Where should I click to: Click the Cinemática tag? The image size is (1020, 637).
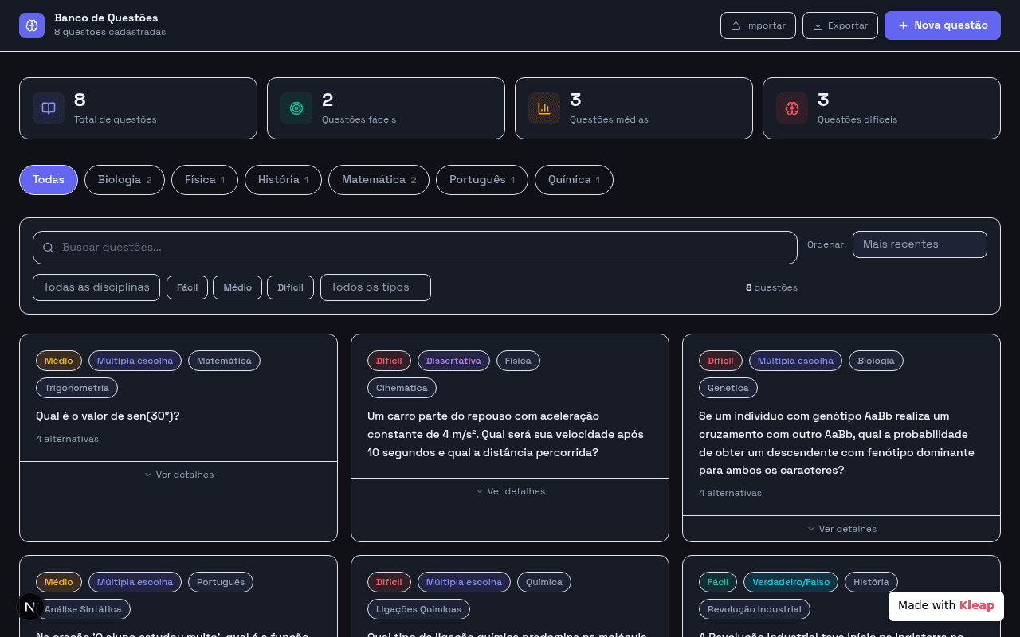coord(402,388)
